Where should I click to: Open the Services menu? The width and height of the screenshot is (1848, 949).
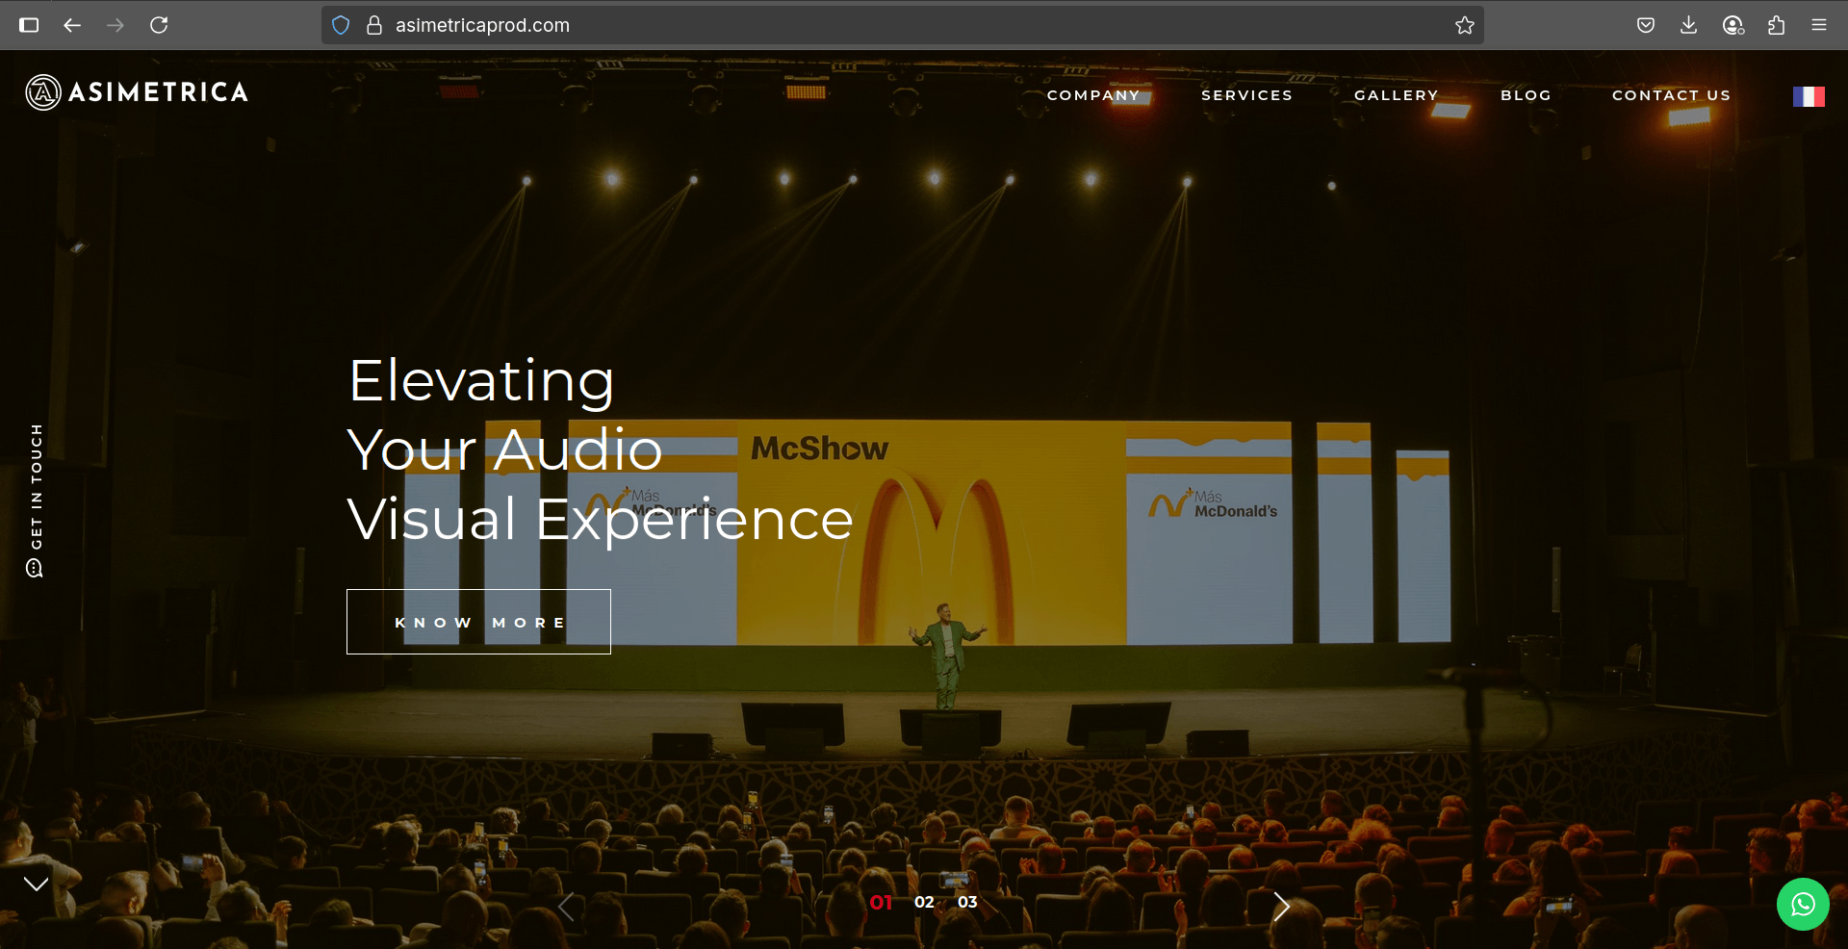point(1246,95)
